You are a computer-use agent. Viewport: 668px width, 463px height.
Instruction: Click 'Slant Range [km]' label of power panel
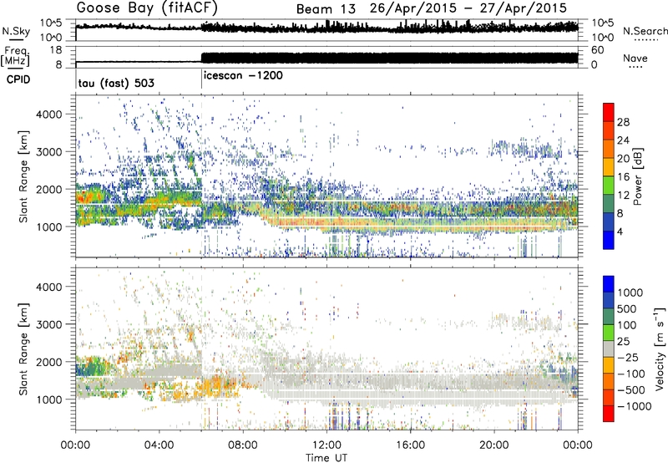tap(23, 176)
